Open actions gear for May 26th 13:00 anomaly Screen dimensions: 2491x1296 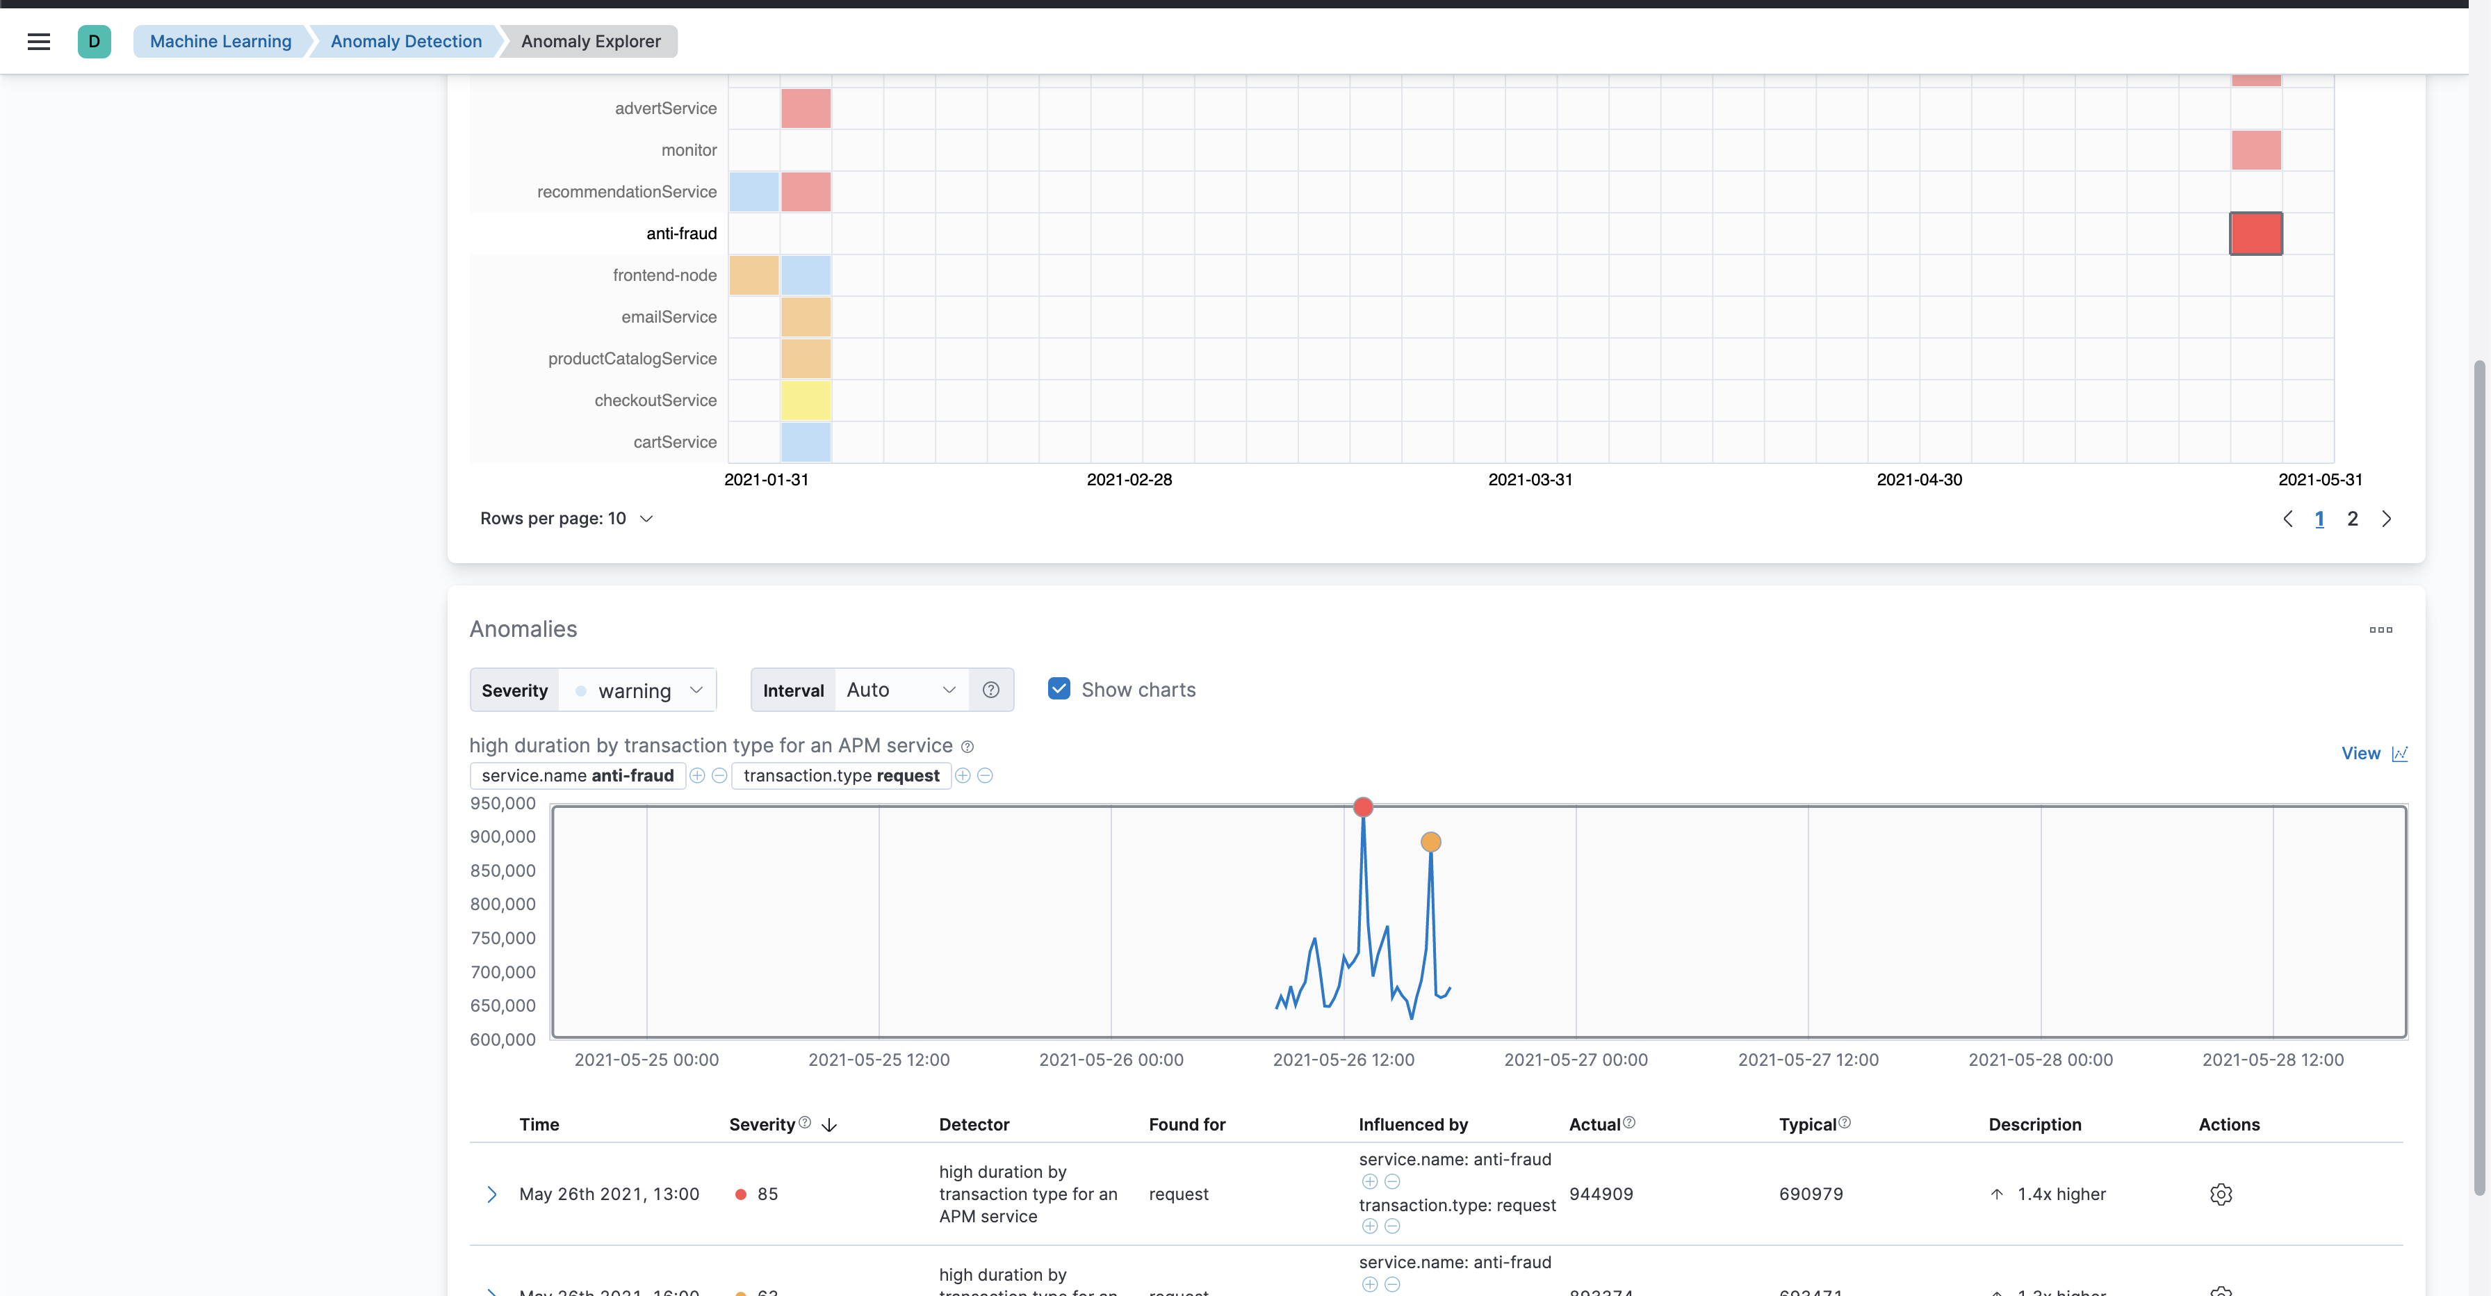coord(2220,1194)
